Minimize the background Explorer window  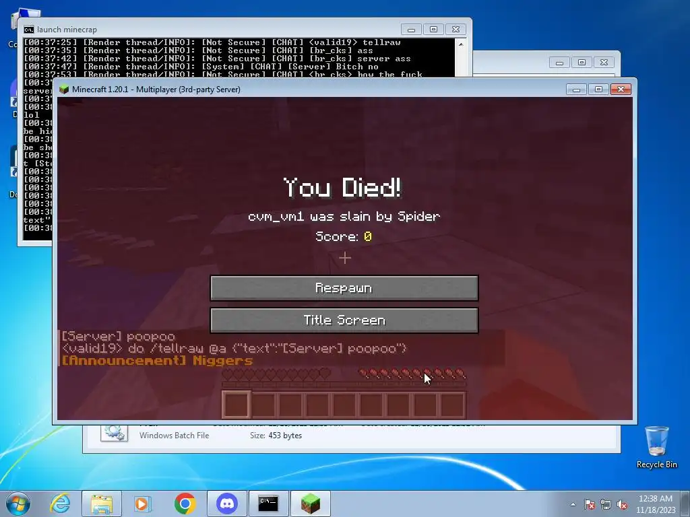[x=560, y=63]
